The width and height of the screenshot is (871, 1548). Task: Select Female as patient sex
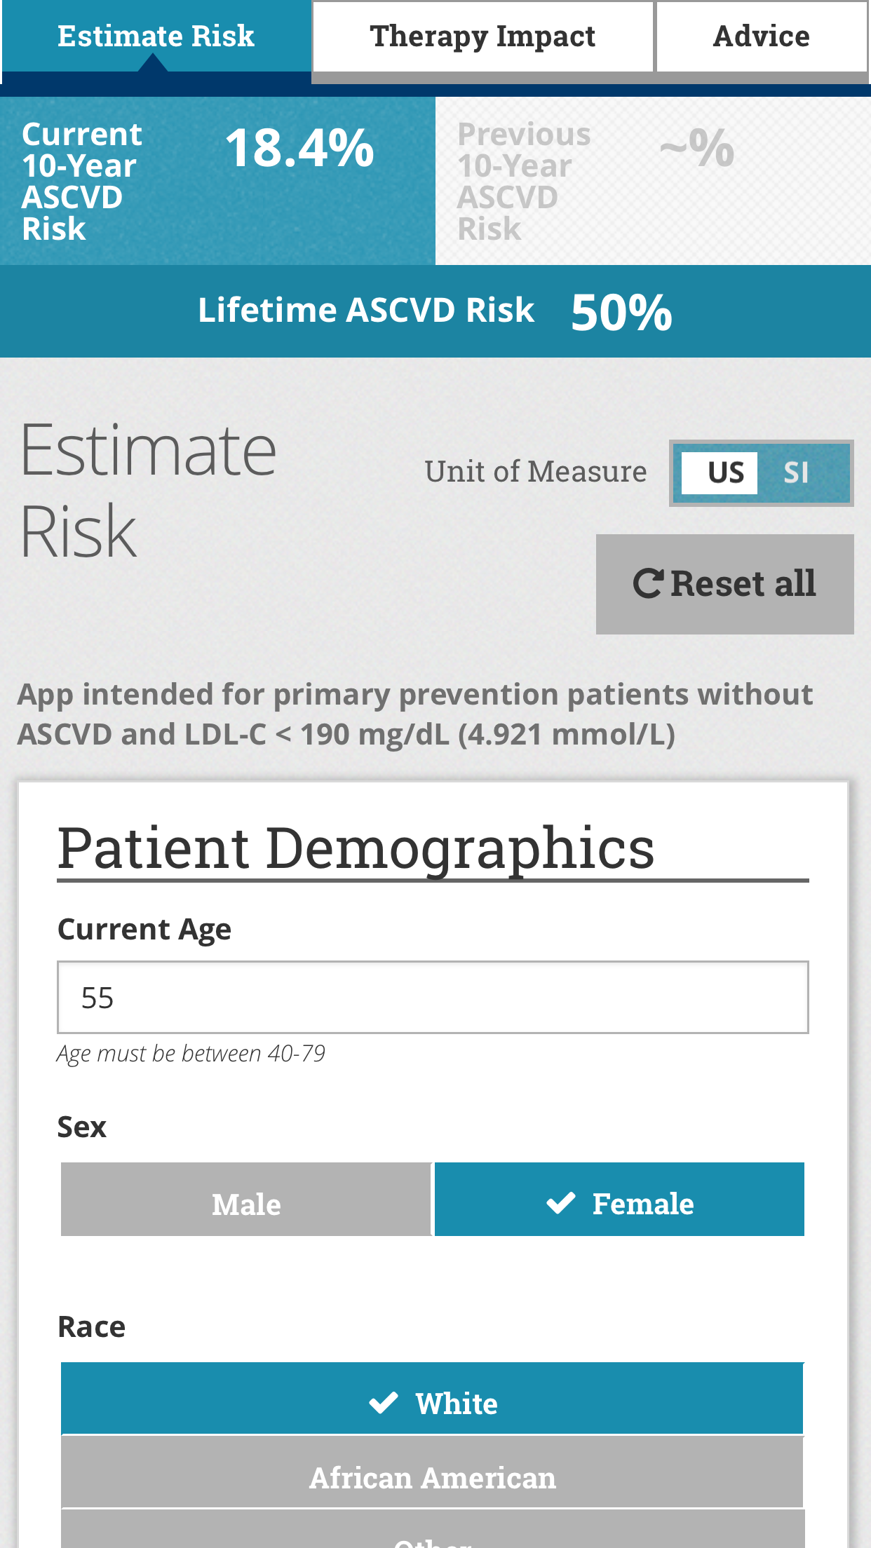click(x=619, y=1199)
